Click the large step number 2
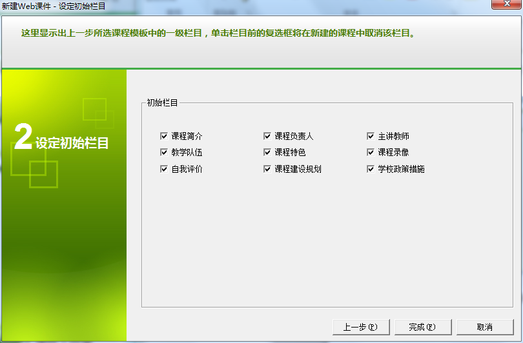 23,137
